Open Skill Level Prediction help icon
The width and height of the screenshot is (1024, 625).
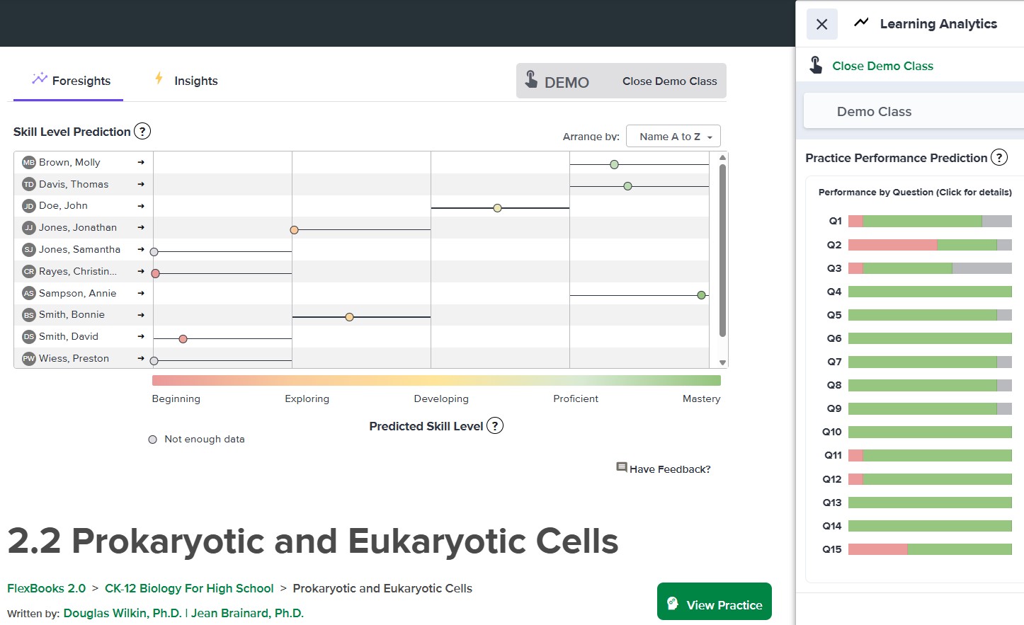pos(142,131)
